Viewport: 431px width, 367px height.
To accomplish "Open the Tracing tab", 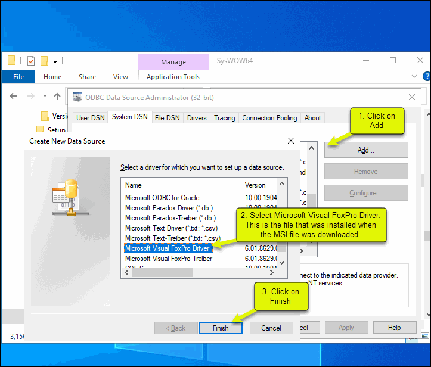I will point(225,118).
